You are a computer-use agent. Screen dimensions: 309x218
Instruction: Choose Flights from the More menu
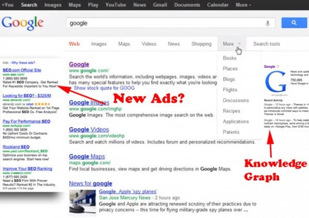click(230, 89)
